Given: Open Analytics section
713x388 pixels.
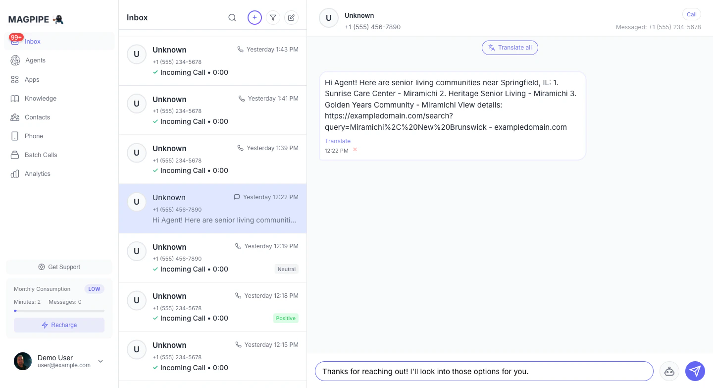Looking at the screenshot, I should (x=59, y=173).
